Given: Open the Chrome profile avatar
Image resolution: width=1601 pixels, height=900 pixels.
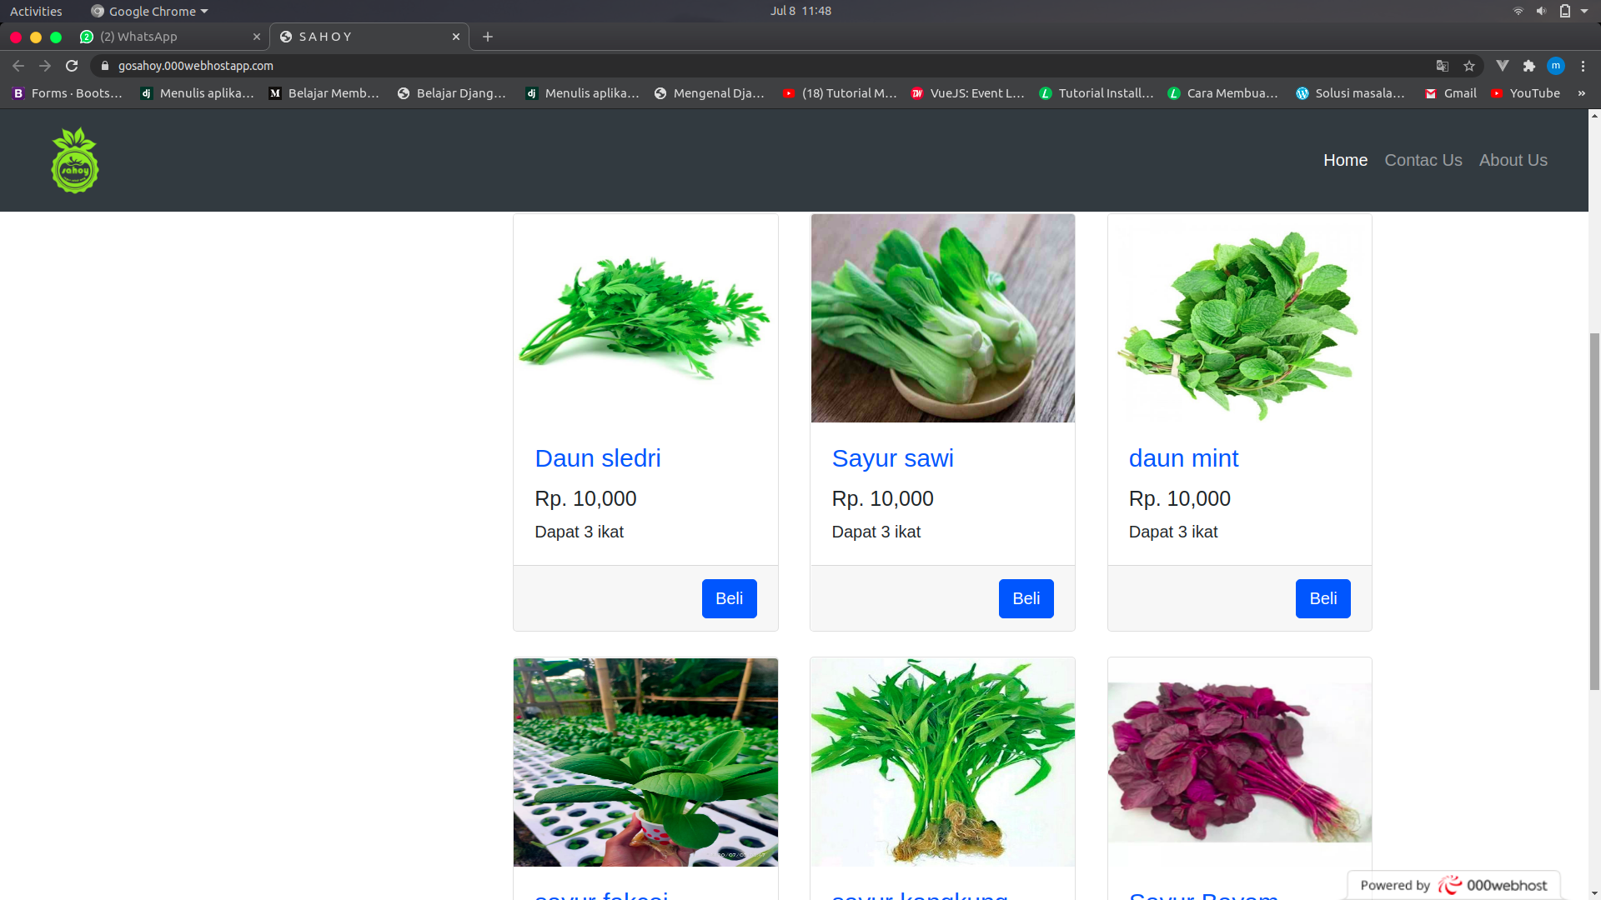Looking at the screenshot, I should [1556, 66].
